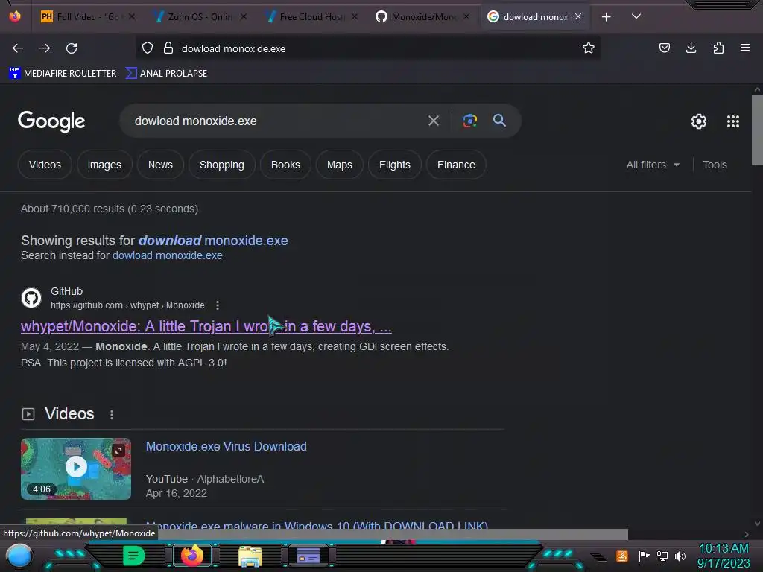Click the Google search magnifier button
The image size is (763, 572).
pos(499,120)
